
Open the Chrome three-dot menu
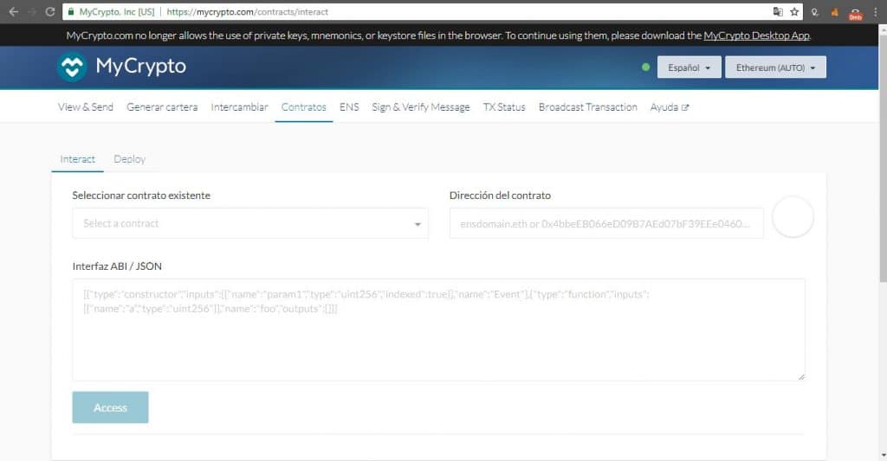876,12
